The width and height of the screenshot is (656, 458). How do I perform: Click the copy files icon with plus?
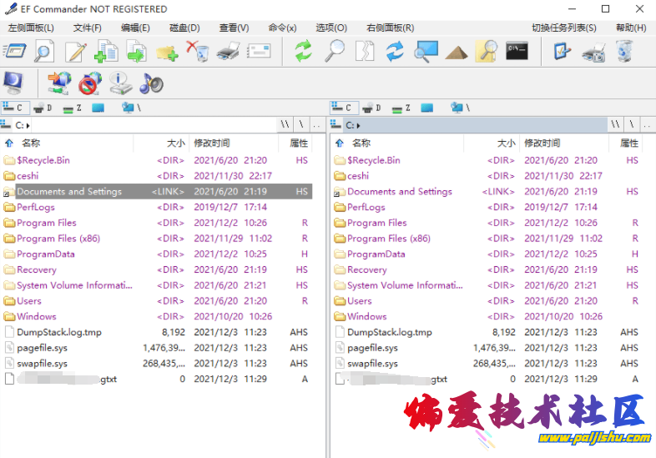pos(106,53)
